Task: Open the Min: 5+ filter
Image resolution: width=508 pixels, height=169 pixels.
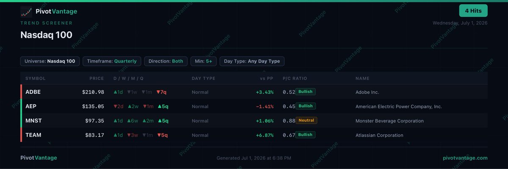Action: (204, 61)
